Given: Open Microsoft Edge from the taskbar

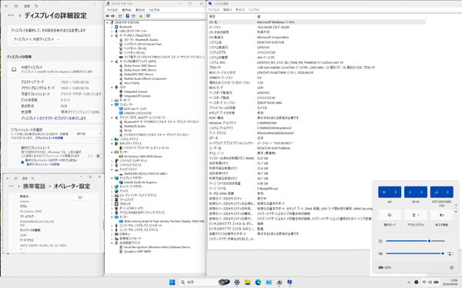Looking at the screenshot, I should tap(258, 282).
